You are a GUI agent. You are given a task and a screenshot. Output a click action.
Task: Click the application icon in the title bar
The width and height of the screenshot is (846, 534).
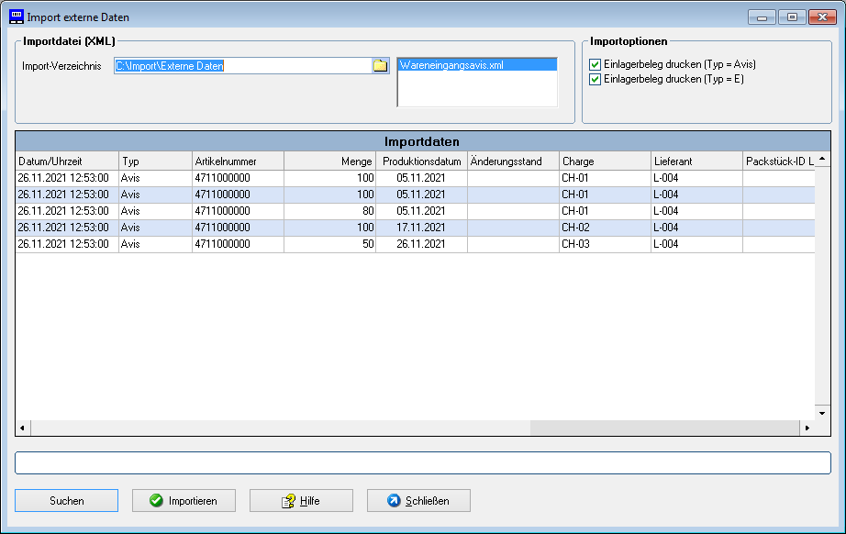click(16, 17)
